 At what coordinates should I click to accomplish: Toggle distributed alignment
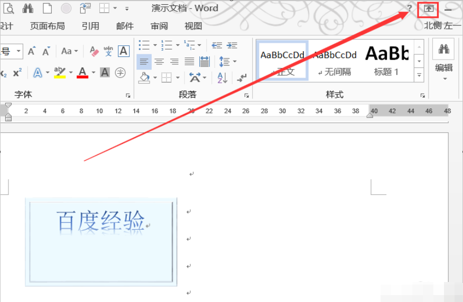coord(205,62)
